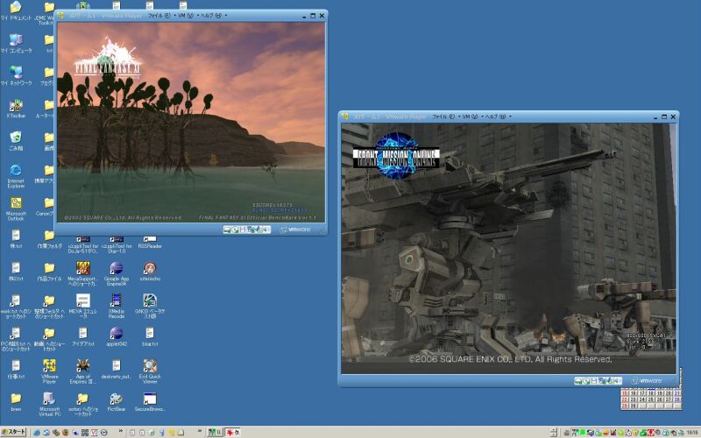This screenshot has height=438, width=701.
Task: Open the VM menu in Front Mission VMware window
Action: [x=470, y=117]
